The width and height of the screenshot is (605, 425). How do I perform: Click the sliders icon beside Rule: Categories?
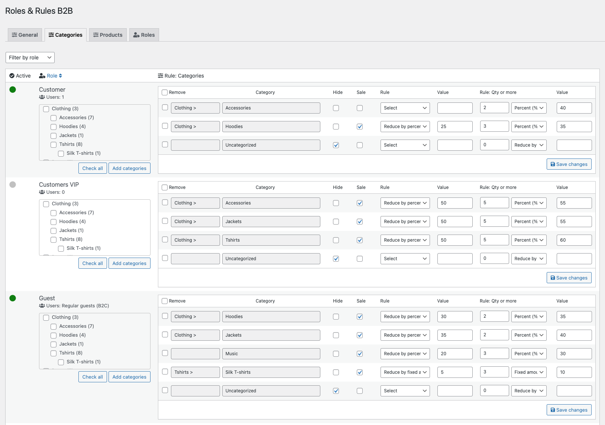(161, 76)
